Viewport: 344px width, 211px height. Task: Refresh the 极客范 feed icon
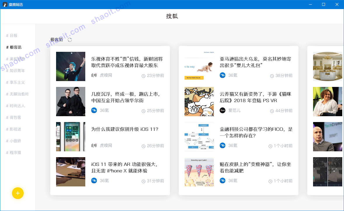click(70, 40)
